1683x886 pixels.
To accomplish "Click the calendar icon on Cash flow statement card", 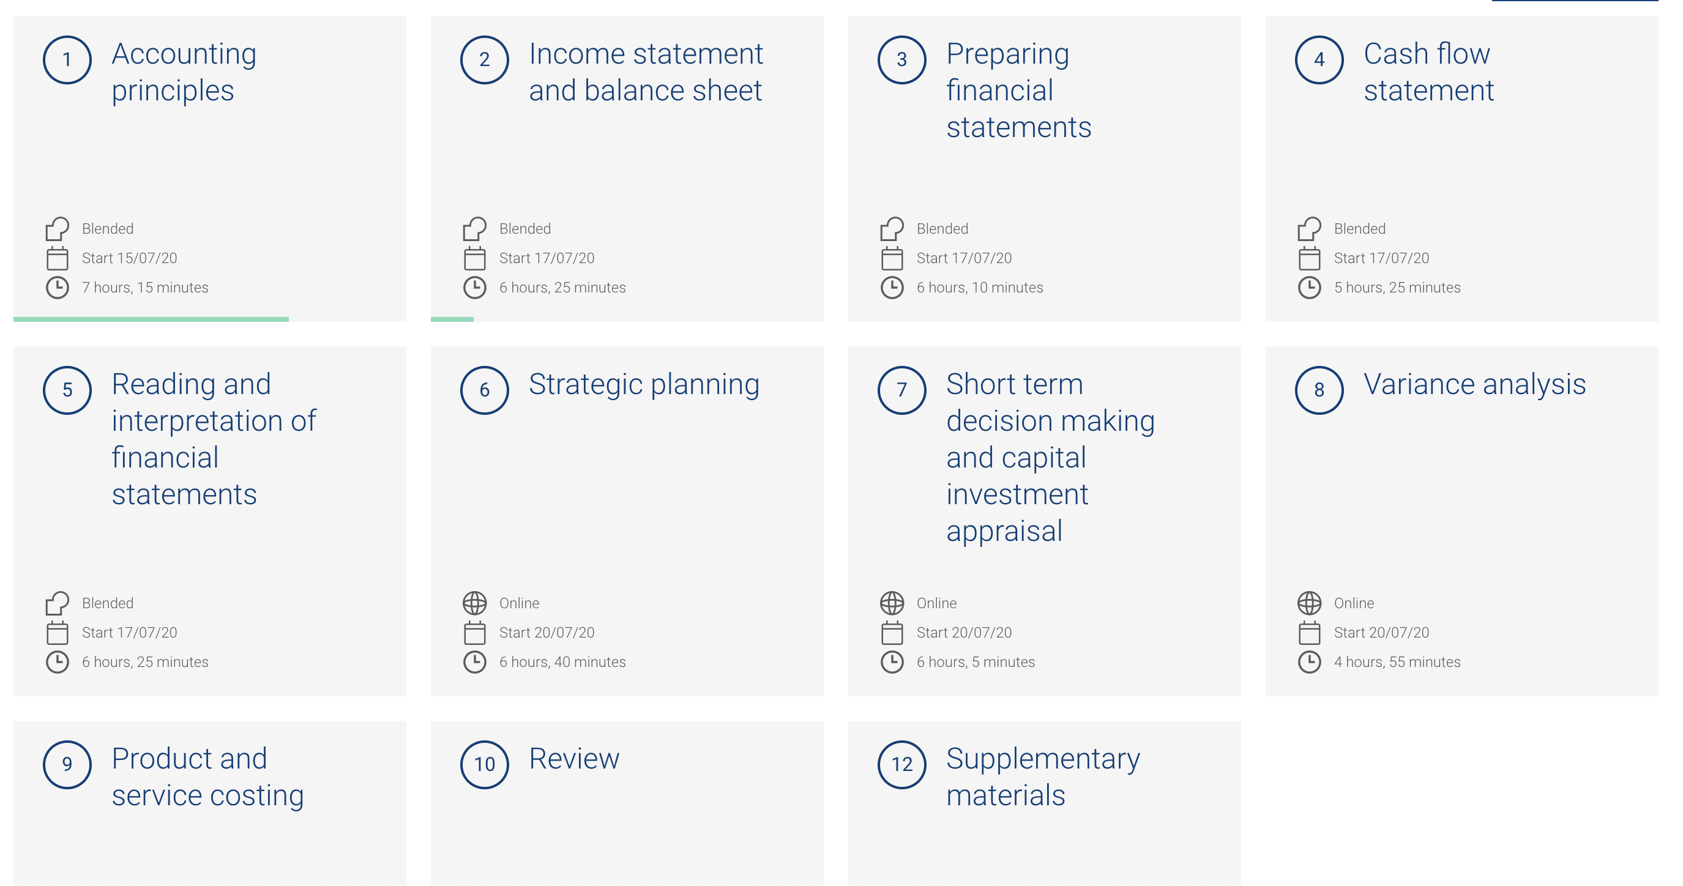I will [x=1309, y=258].
